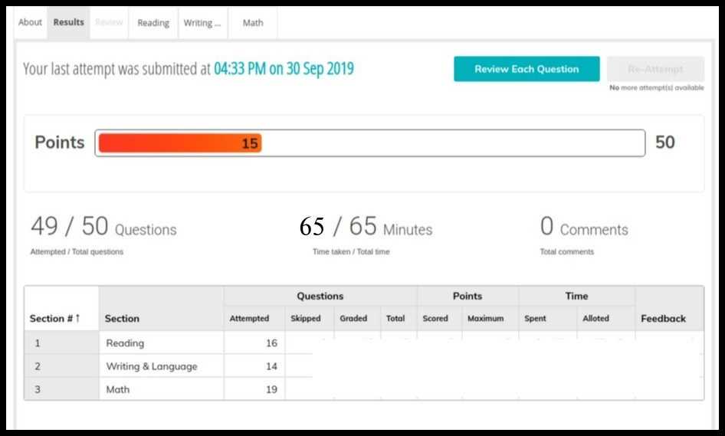Image resolution: width=725 pixels, height=436 pixels.
Task: Click the Attempted column header
Action: point(249,318)
